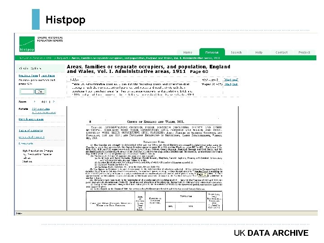Select Citation under Downloads
Image resolution: width=324 pixels, height=243 pixels.
pos(27,162)
